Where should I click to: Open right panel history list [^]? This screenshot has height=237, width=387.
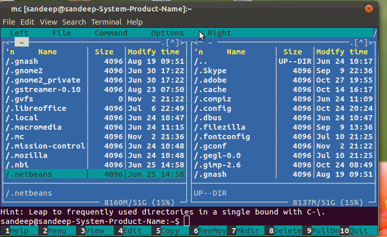click(361, 43)
